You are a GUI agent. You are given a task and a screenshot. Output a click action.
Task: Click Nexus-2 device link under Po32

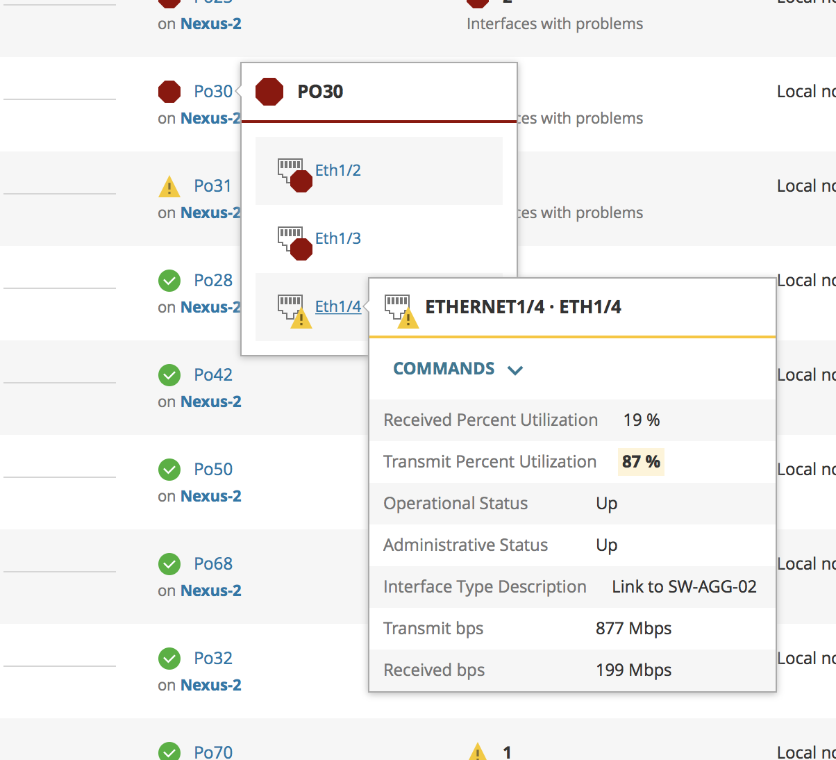tap(211, 685)
